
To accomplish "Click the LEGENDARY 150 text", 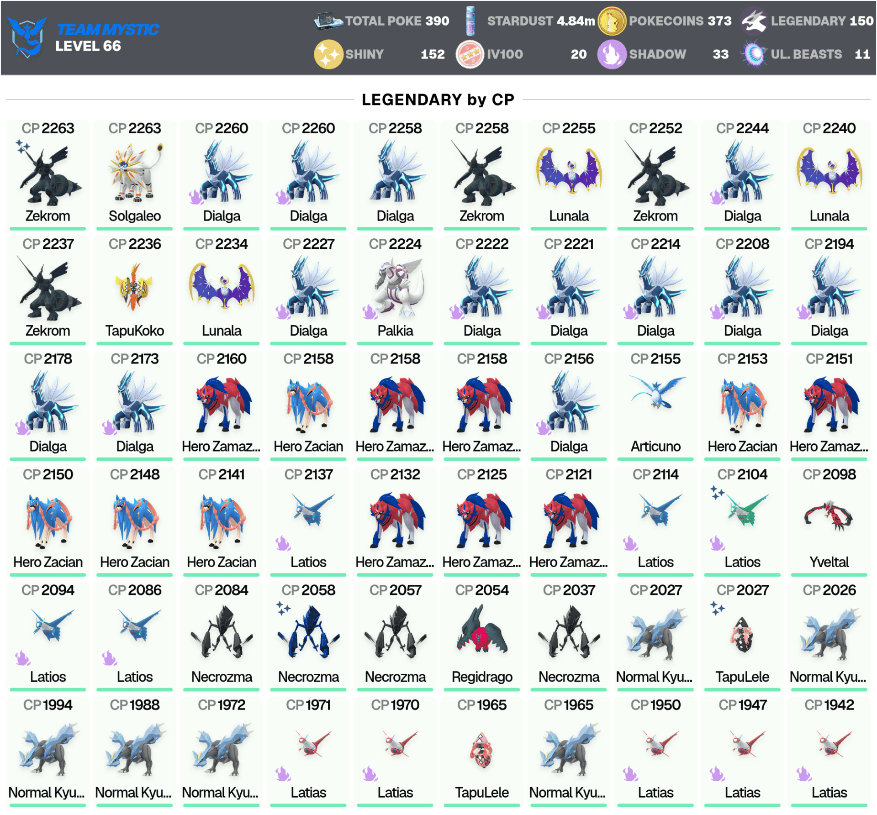I will [x=822, y=21].
